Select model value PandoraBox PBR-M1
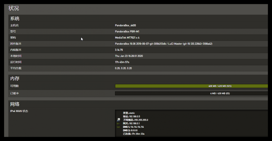This screenshot has width=272, height=141. (x=127, y=31)
